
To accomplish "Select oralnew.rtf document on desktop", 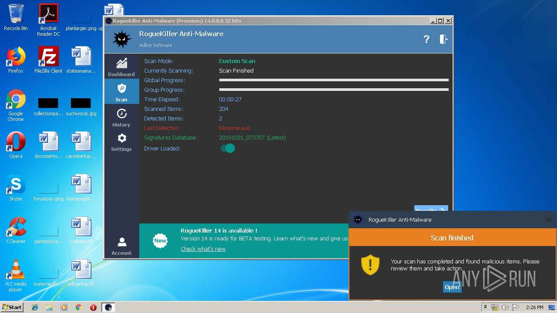I will tap(81, 230).
